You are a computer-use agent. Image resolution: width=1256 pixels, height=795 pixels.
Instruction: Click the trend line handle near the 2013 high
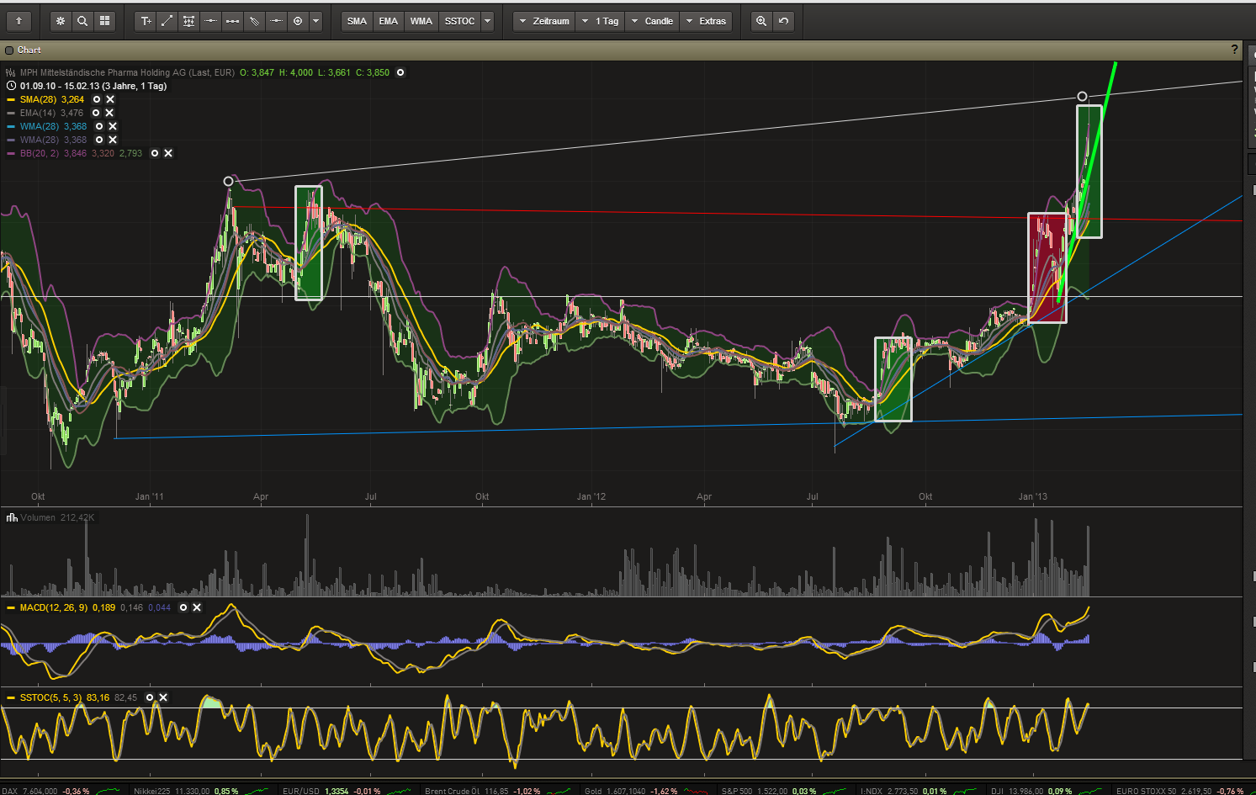1082,97
